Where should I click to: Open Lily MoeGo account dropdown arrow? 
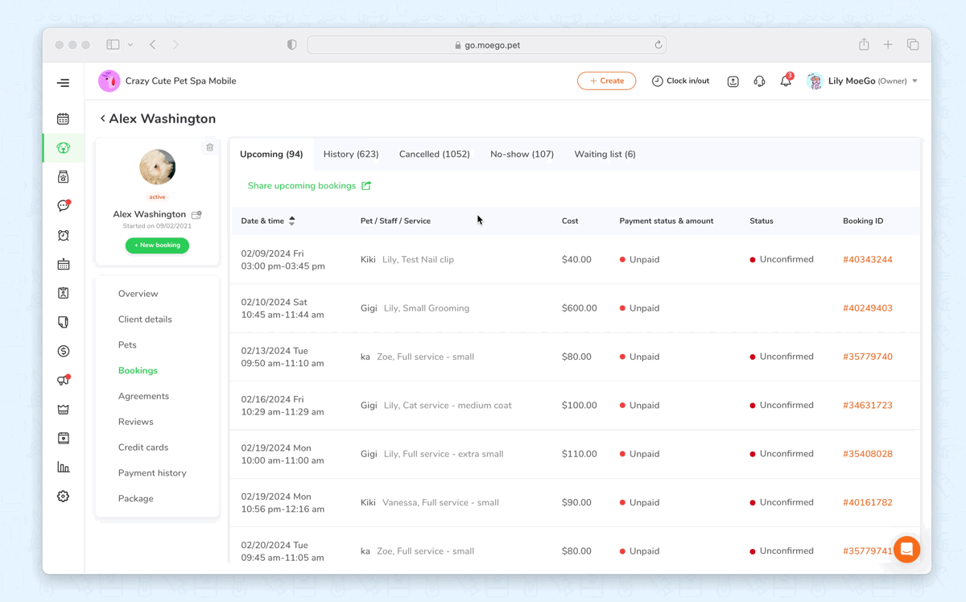(914, 81)
